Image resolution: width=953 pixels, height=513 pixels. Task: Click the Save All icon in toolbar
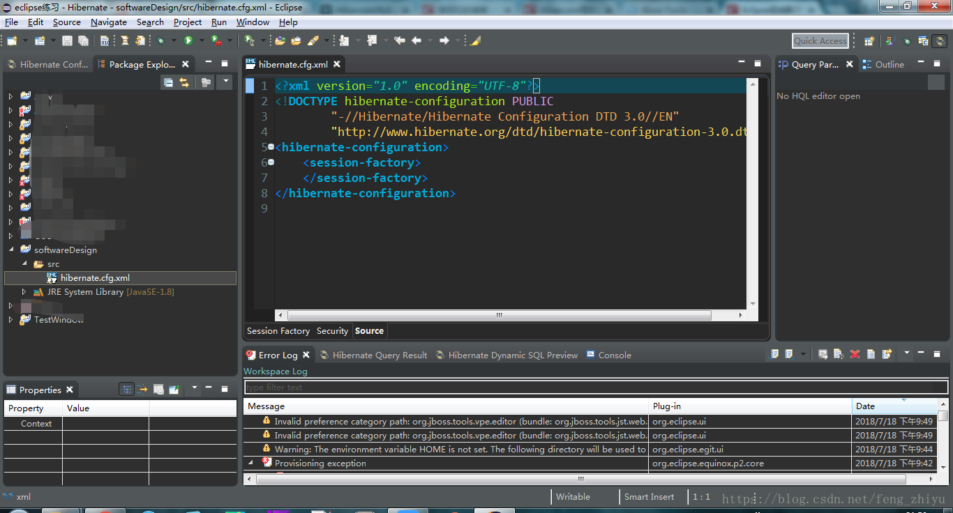[83, 41]
